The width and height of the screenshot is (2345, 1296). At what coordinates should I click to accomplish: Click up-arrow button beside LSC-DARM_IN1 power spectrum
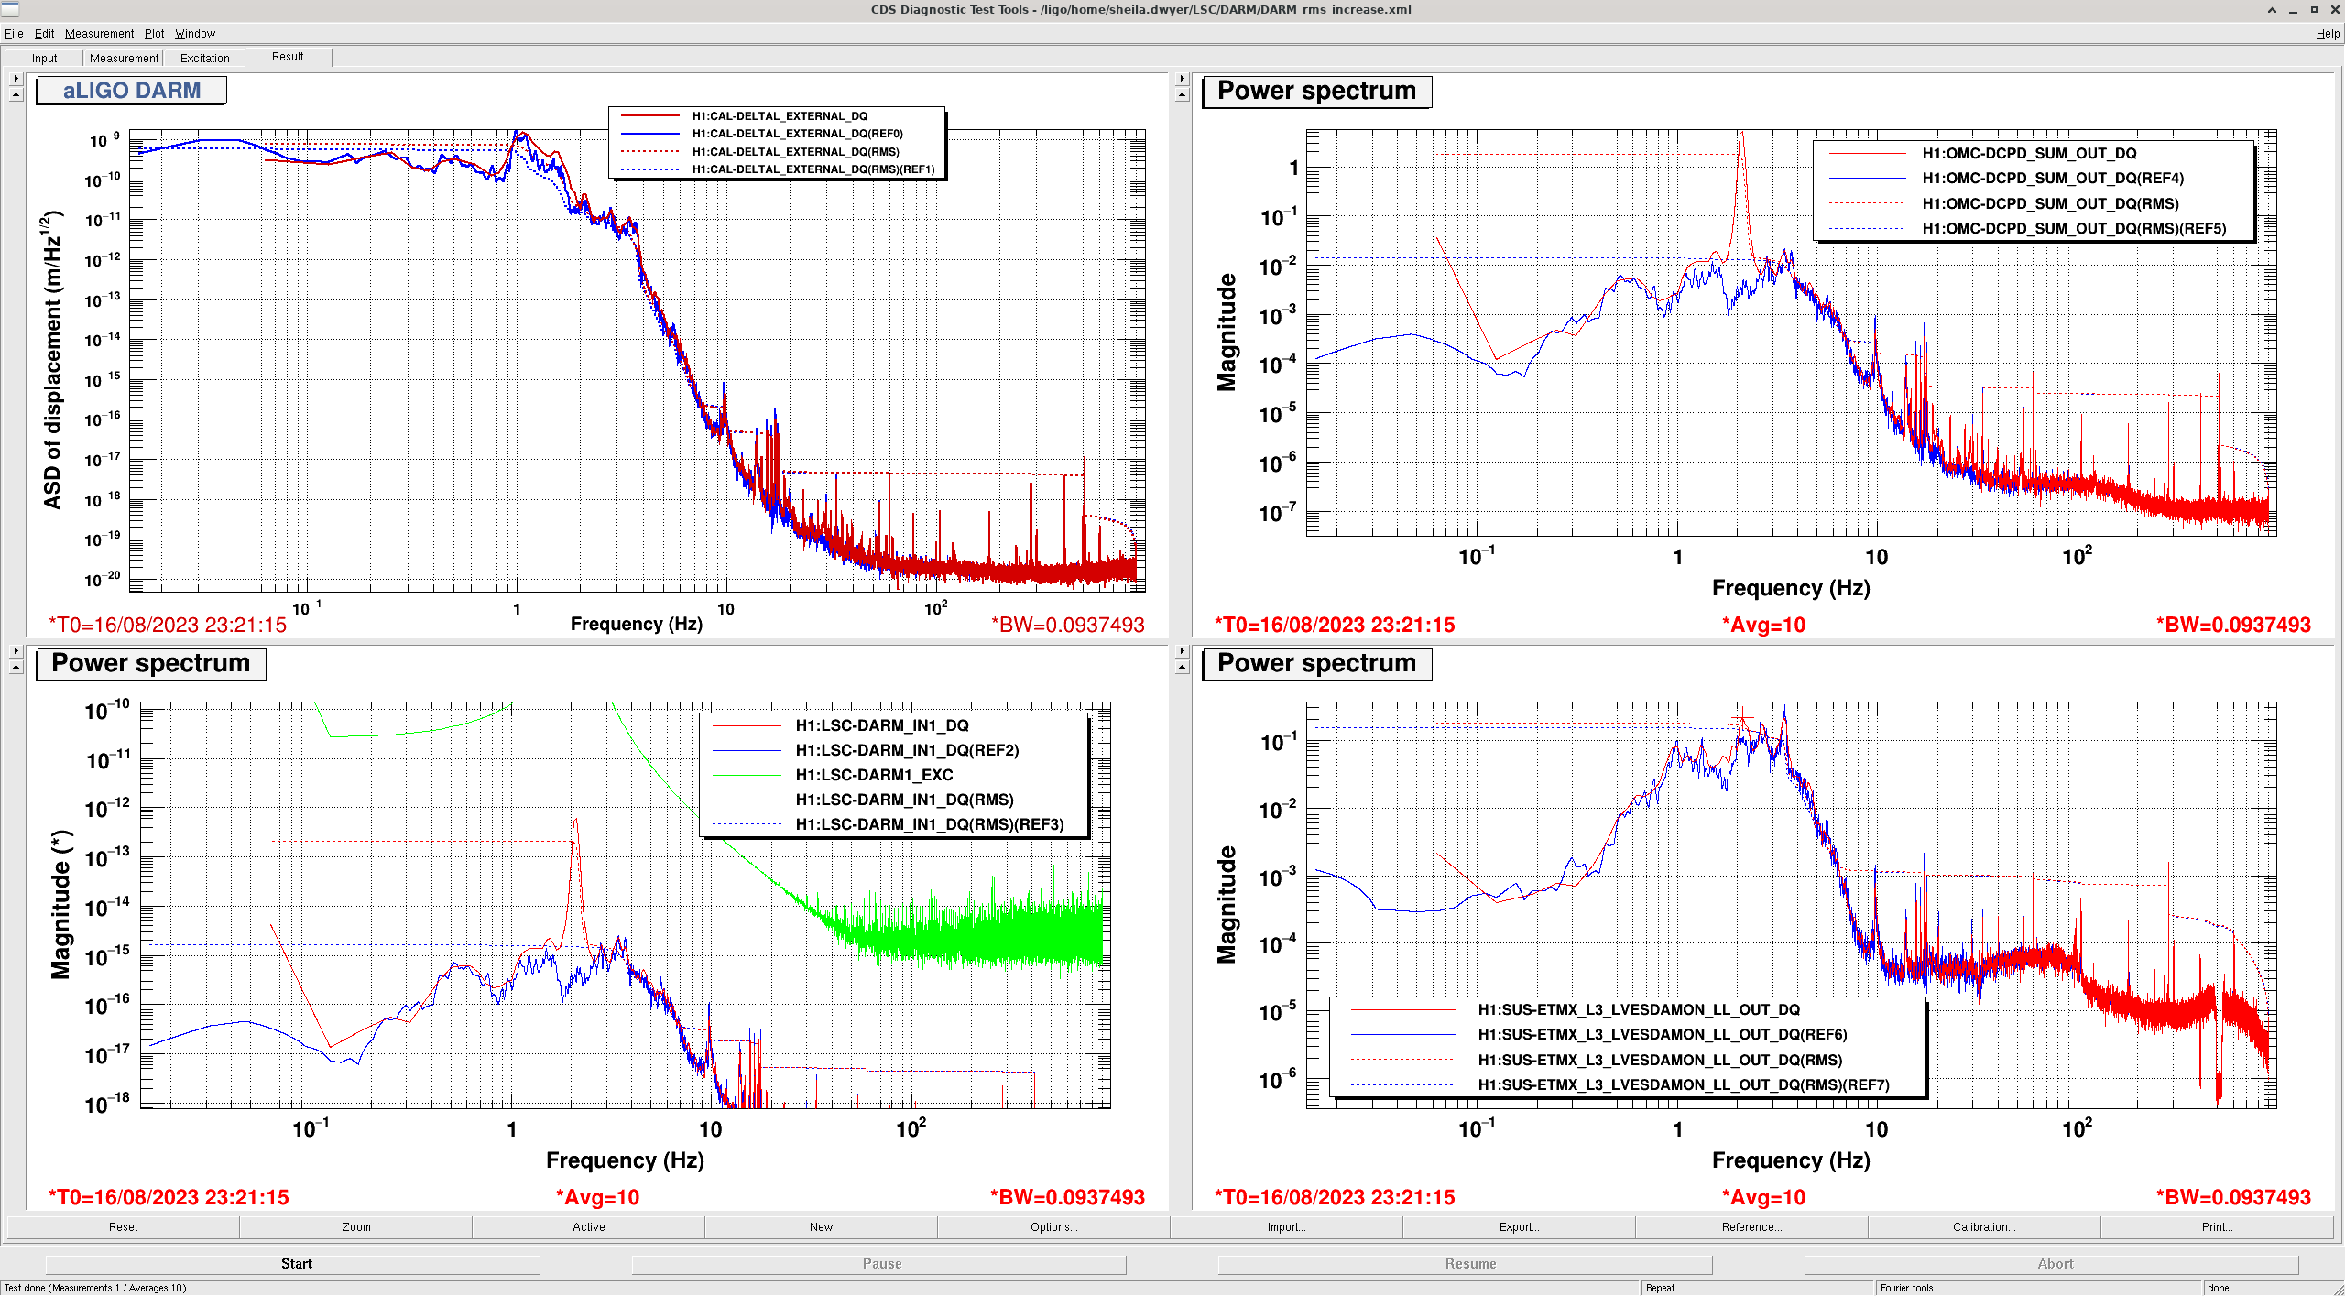click(16, 667)
